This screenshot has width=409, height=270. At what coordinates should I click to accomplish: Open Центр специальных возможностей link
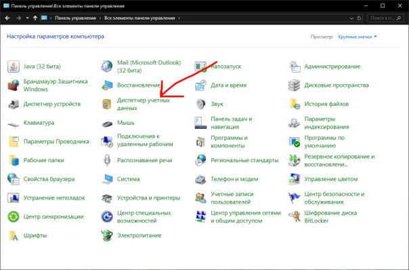pyautogui.click(x=144, y=216)
